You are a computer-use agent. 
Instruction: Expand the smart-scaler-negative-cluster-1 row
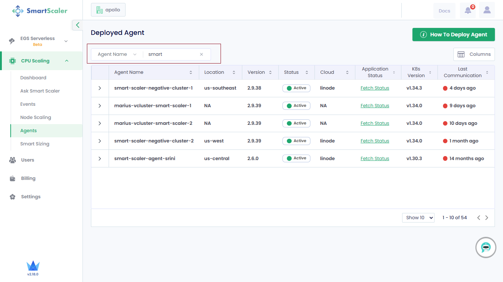(x=100, y=88)
